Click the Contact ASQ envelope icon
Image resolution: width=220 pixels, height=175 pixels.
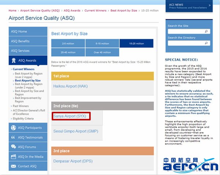pos(14,166)
